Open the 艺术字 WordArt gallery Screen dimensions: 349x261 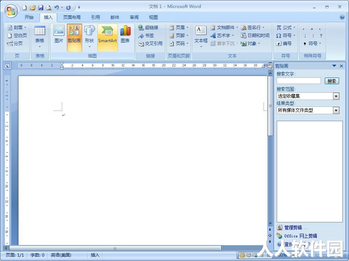pyautogui.click(x=222, y=35)
